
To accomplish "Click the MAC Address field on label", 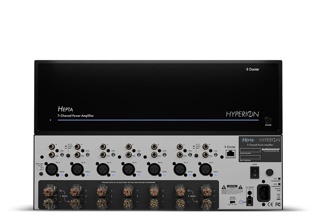I will [250, 157].
